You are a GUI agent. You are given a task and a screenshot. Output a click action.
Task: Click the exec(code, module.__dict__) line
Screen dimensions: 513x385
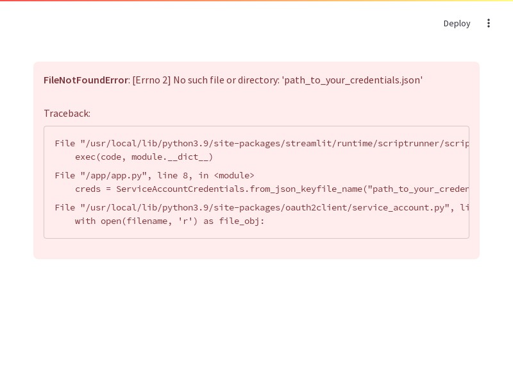[x=144, y=157]
